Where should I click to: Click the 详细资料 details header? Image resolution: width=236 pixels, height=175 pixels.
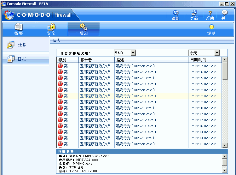tap(142, 151)
